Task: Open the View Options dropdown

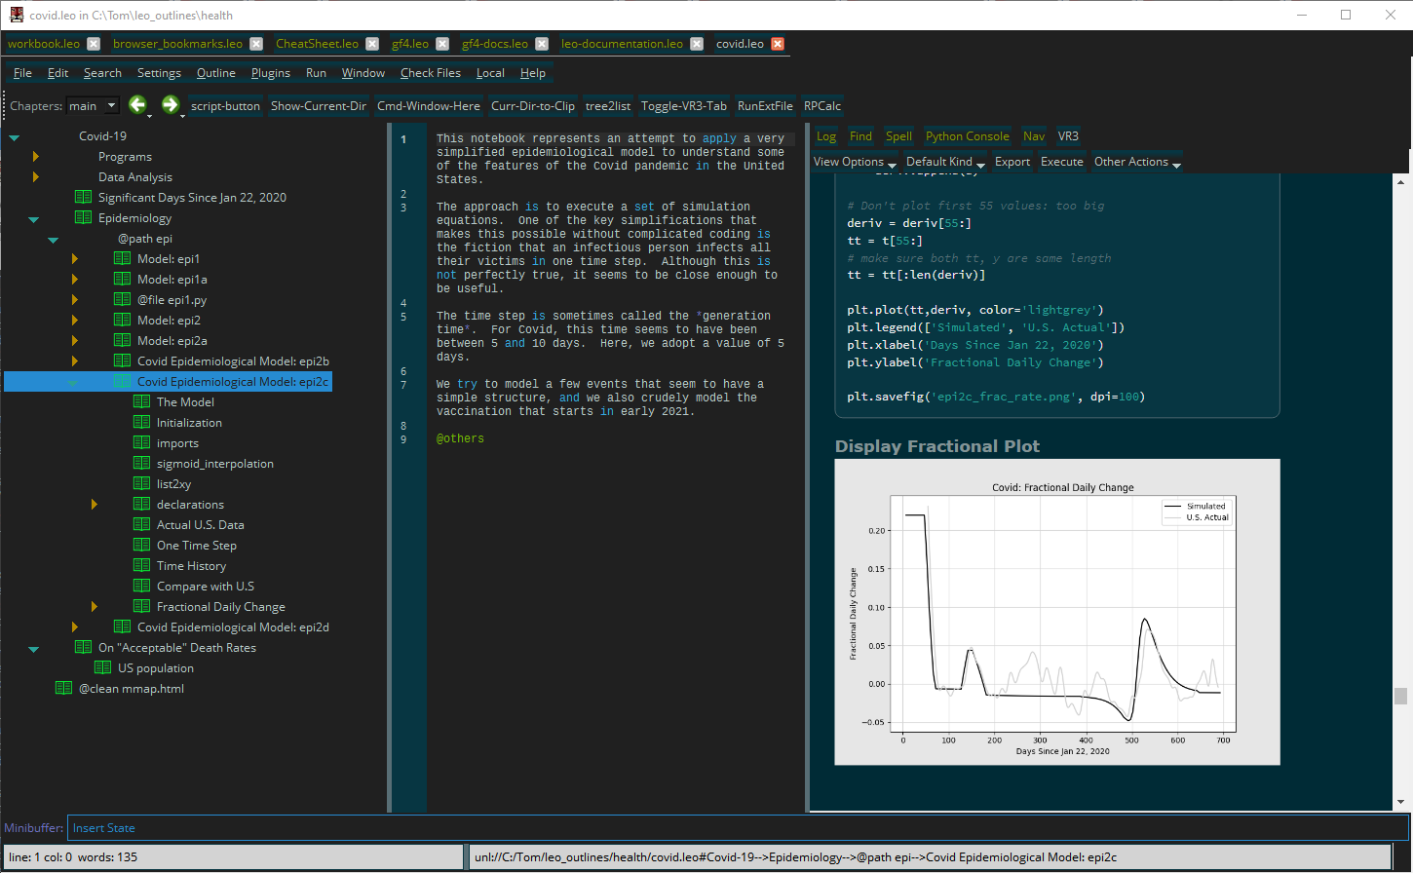Action: pos(855,163)
